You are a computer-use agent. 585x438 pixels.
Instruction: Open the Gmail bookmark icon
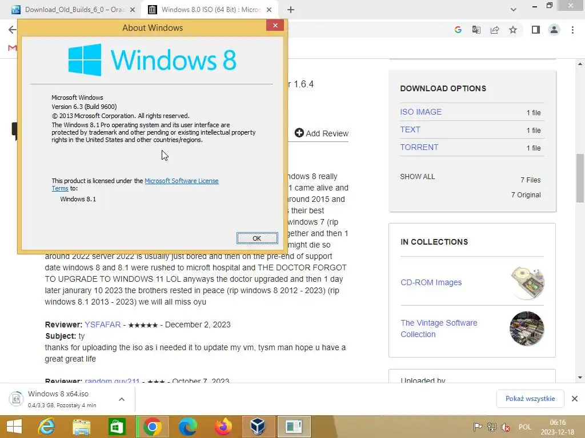pyautogui.click(x=13, y=48)
